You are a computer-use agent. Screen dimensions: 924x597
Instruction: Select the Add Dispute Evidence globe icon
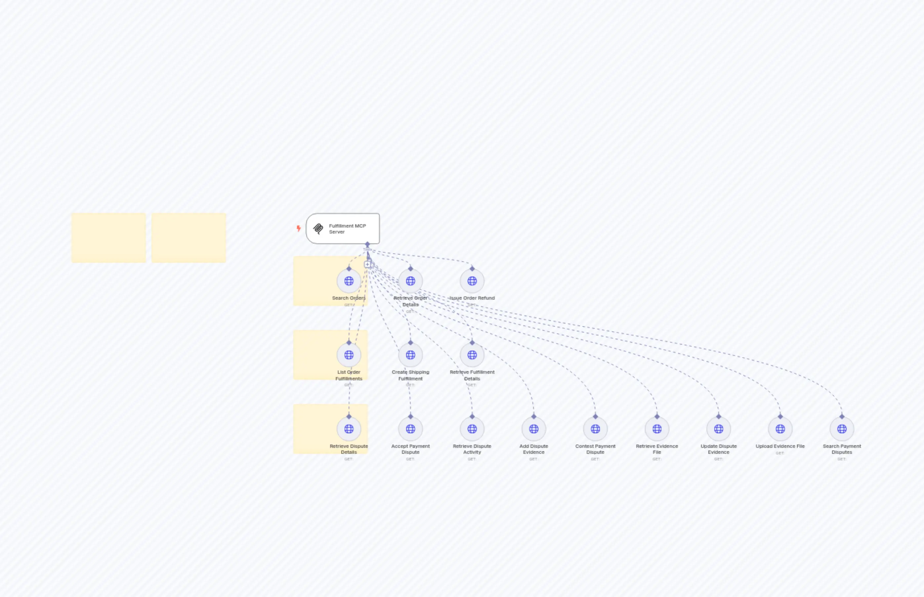[x=534, y=429]
